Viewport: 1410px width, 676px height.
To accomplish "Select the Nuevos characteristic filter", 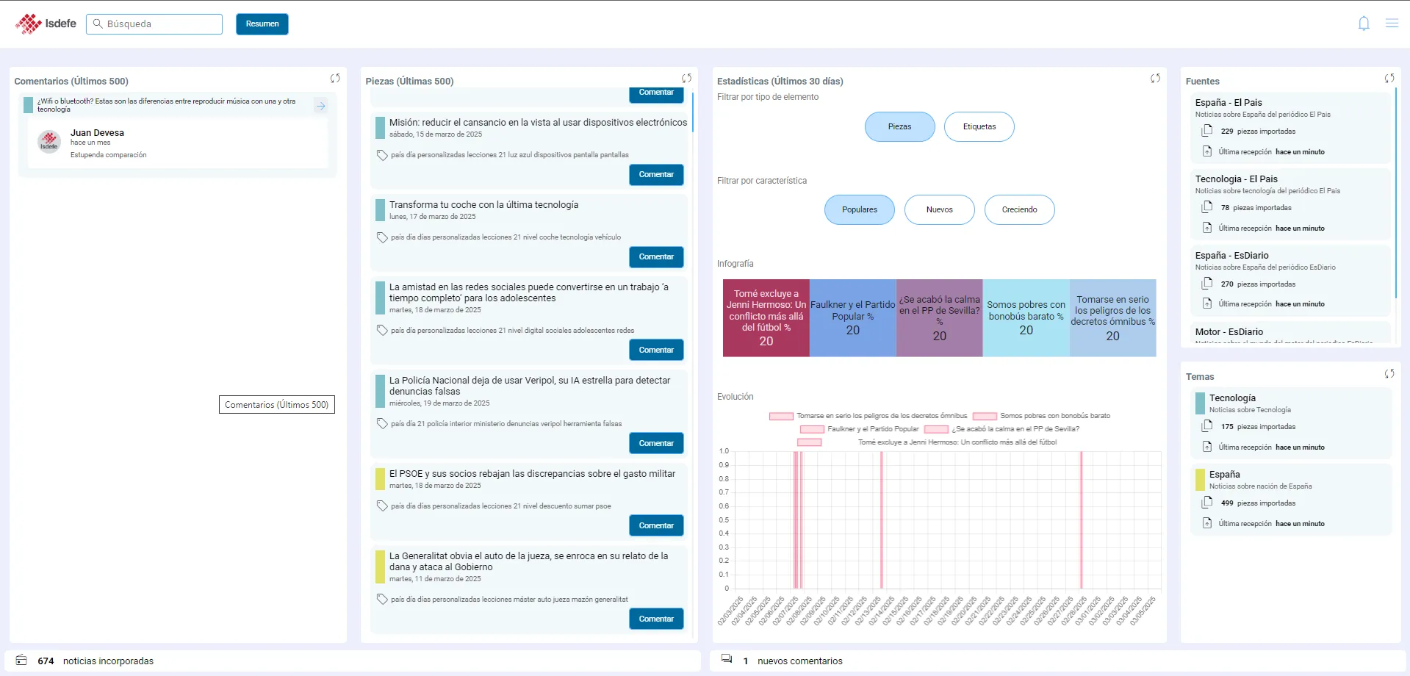I will coord(939,209).
